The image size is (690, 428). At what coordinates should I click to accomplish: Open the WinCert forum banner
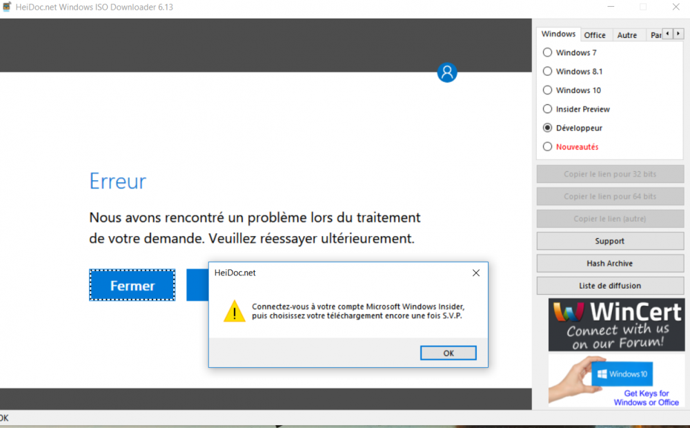pyautogui.click(x=616, y=325)
